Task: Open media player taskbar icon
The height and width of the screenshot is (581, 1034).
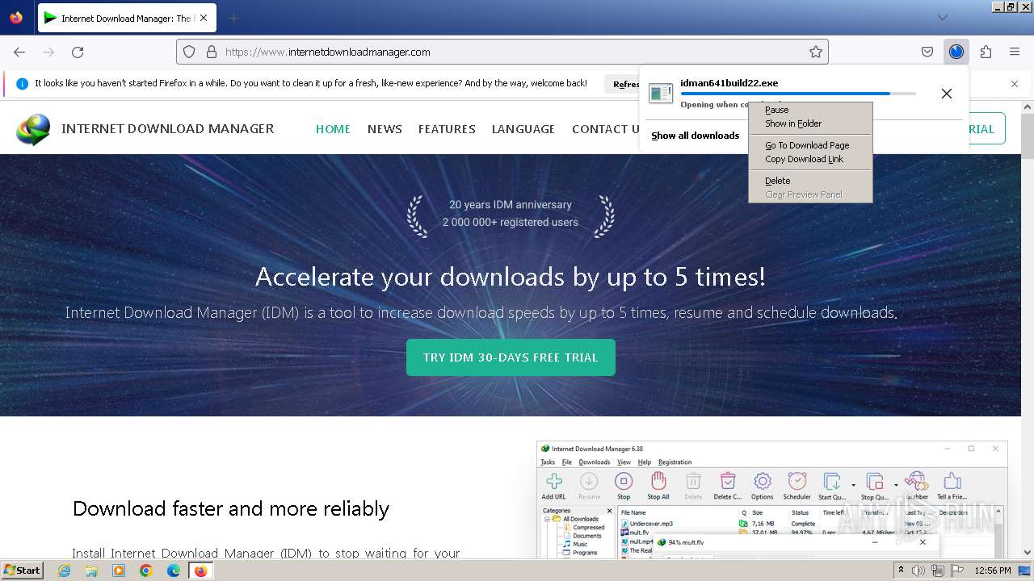Action: click(x=119, y=571)
